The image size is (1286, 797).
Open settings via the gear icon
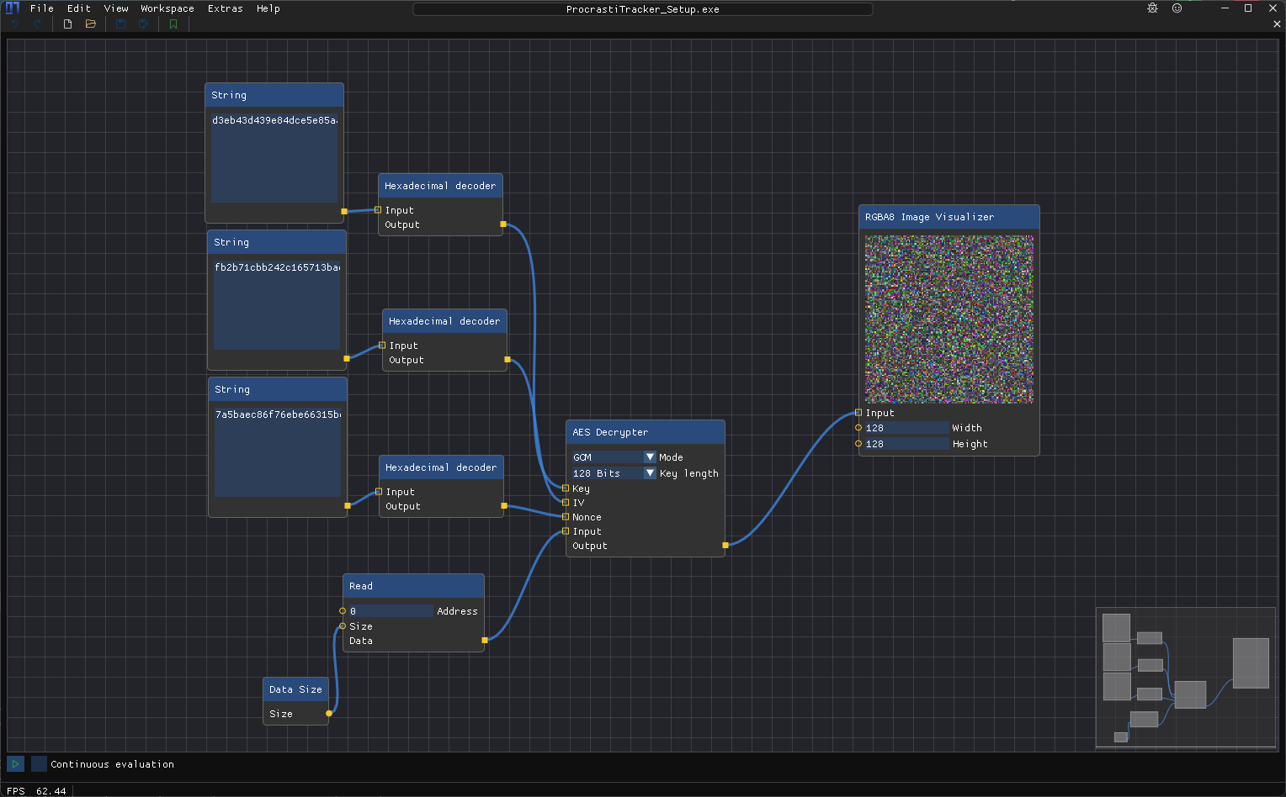(x=1152, y=8)
